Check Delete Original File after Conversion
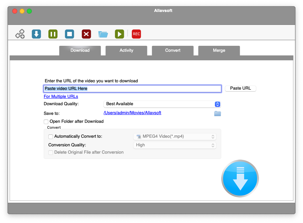The height and width of the screenshot is (223, 303). click(x=51, y=153)
